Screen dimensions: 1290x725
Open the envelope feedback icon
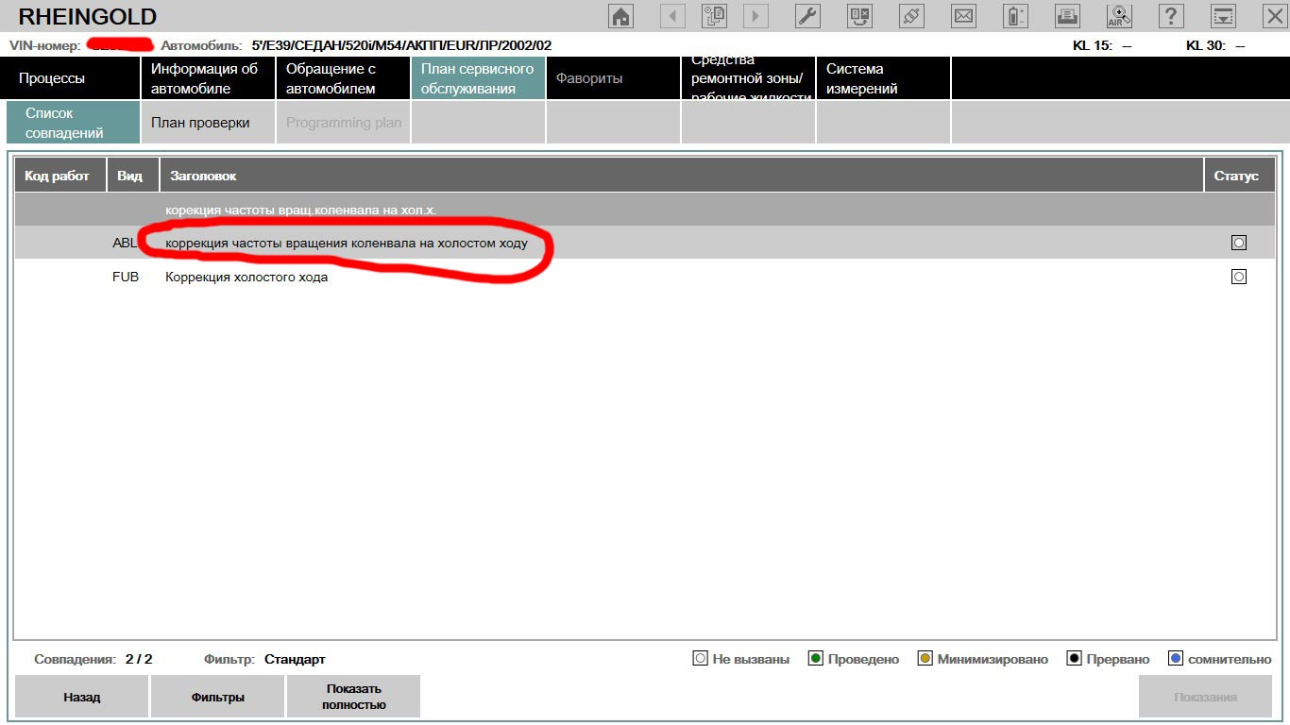pos(963,16)
